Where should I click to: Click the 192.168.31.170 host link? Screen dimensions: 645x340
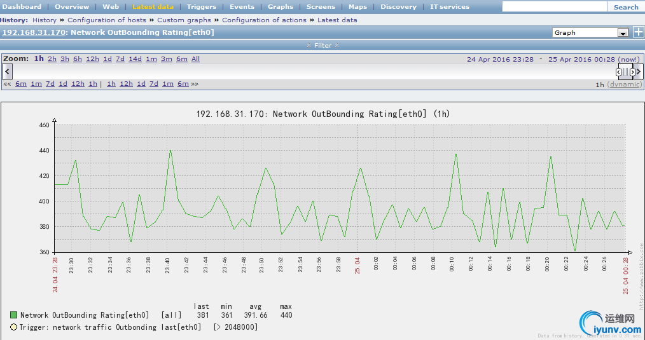(x=34, y=32)
